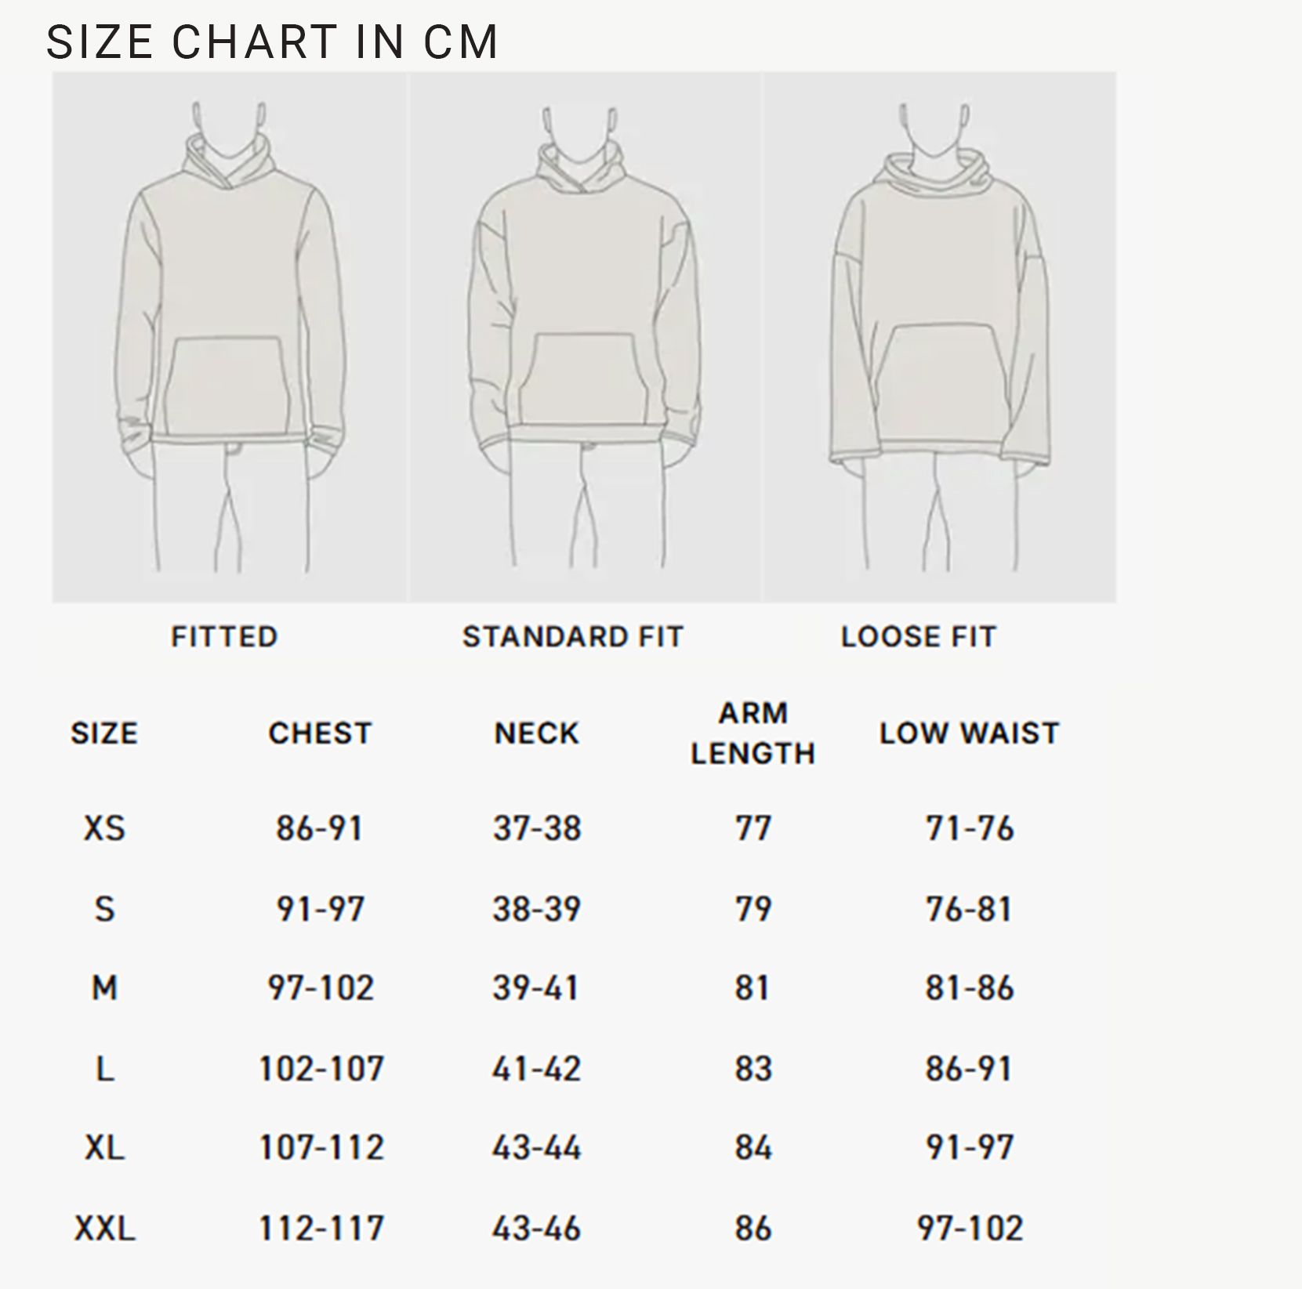Click the XL chest value 107-112

click(x=321, y=1148)
